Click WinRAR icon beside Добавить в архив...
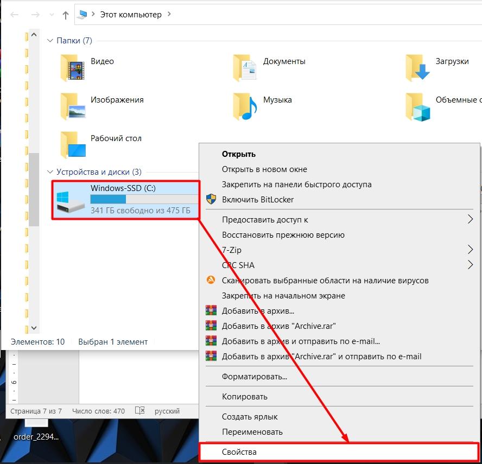 click(x=211, y=310)
